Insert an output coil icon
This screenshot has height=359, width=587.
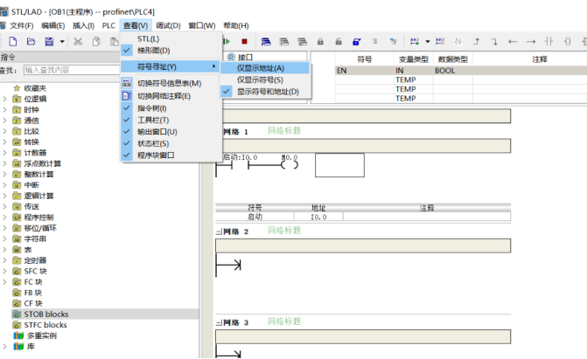[x=568, y=42]
